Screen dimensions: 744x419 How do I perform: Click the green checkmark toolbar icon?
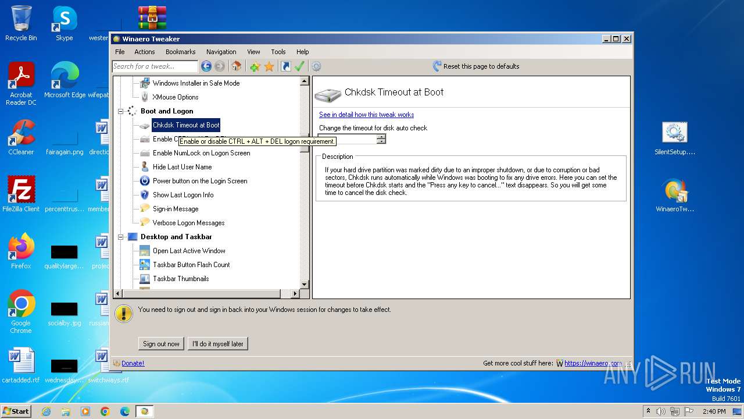pos(299,66)
